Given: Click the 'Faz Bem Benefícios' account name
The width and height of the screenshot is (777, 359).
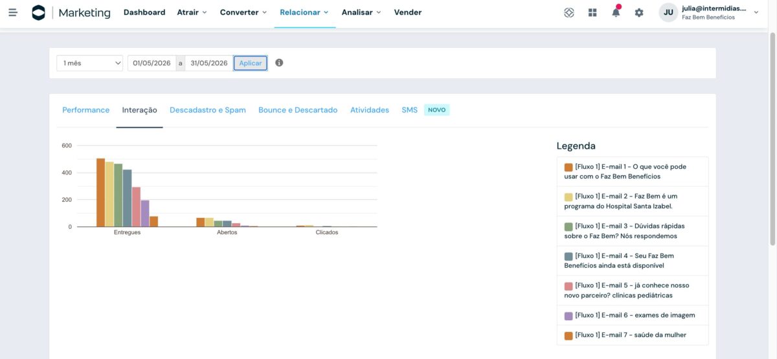Looking at the screenshot, I should 708,17.
